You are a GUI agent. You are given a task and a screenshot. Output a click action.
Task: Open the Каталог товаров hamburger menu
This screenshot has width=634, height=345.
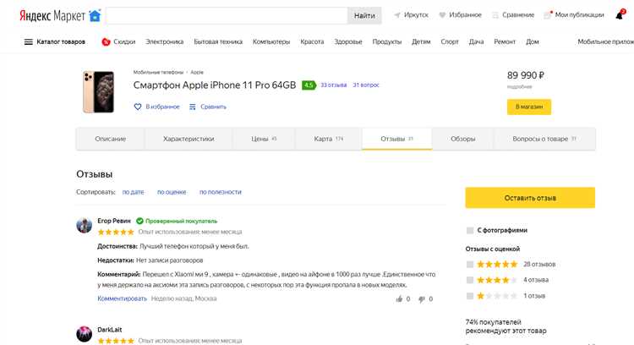pyautogui.click(x=29, y=41)
